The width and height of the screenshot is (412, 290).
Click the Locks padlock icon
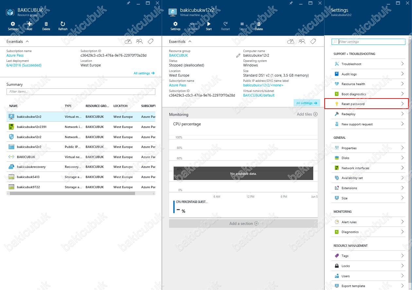coord(336,266)
